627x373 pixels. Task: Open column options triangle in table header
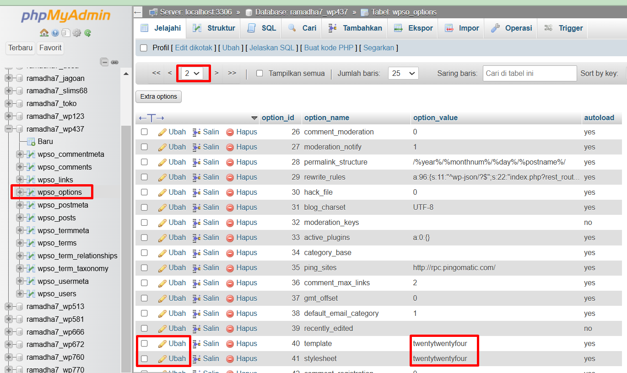pyautogui.click(x=254, y=118)
